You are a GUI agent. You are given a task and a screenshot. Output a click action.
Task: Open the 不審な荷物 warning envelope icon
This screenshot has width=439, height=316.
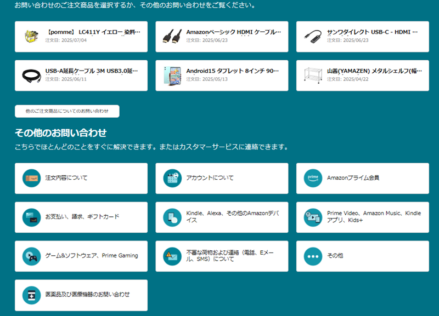click(172, 256)
